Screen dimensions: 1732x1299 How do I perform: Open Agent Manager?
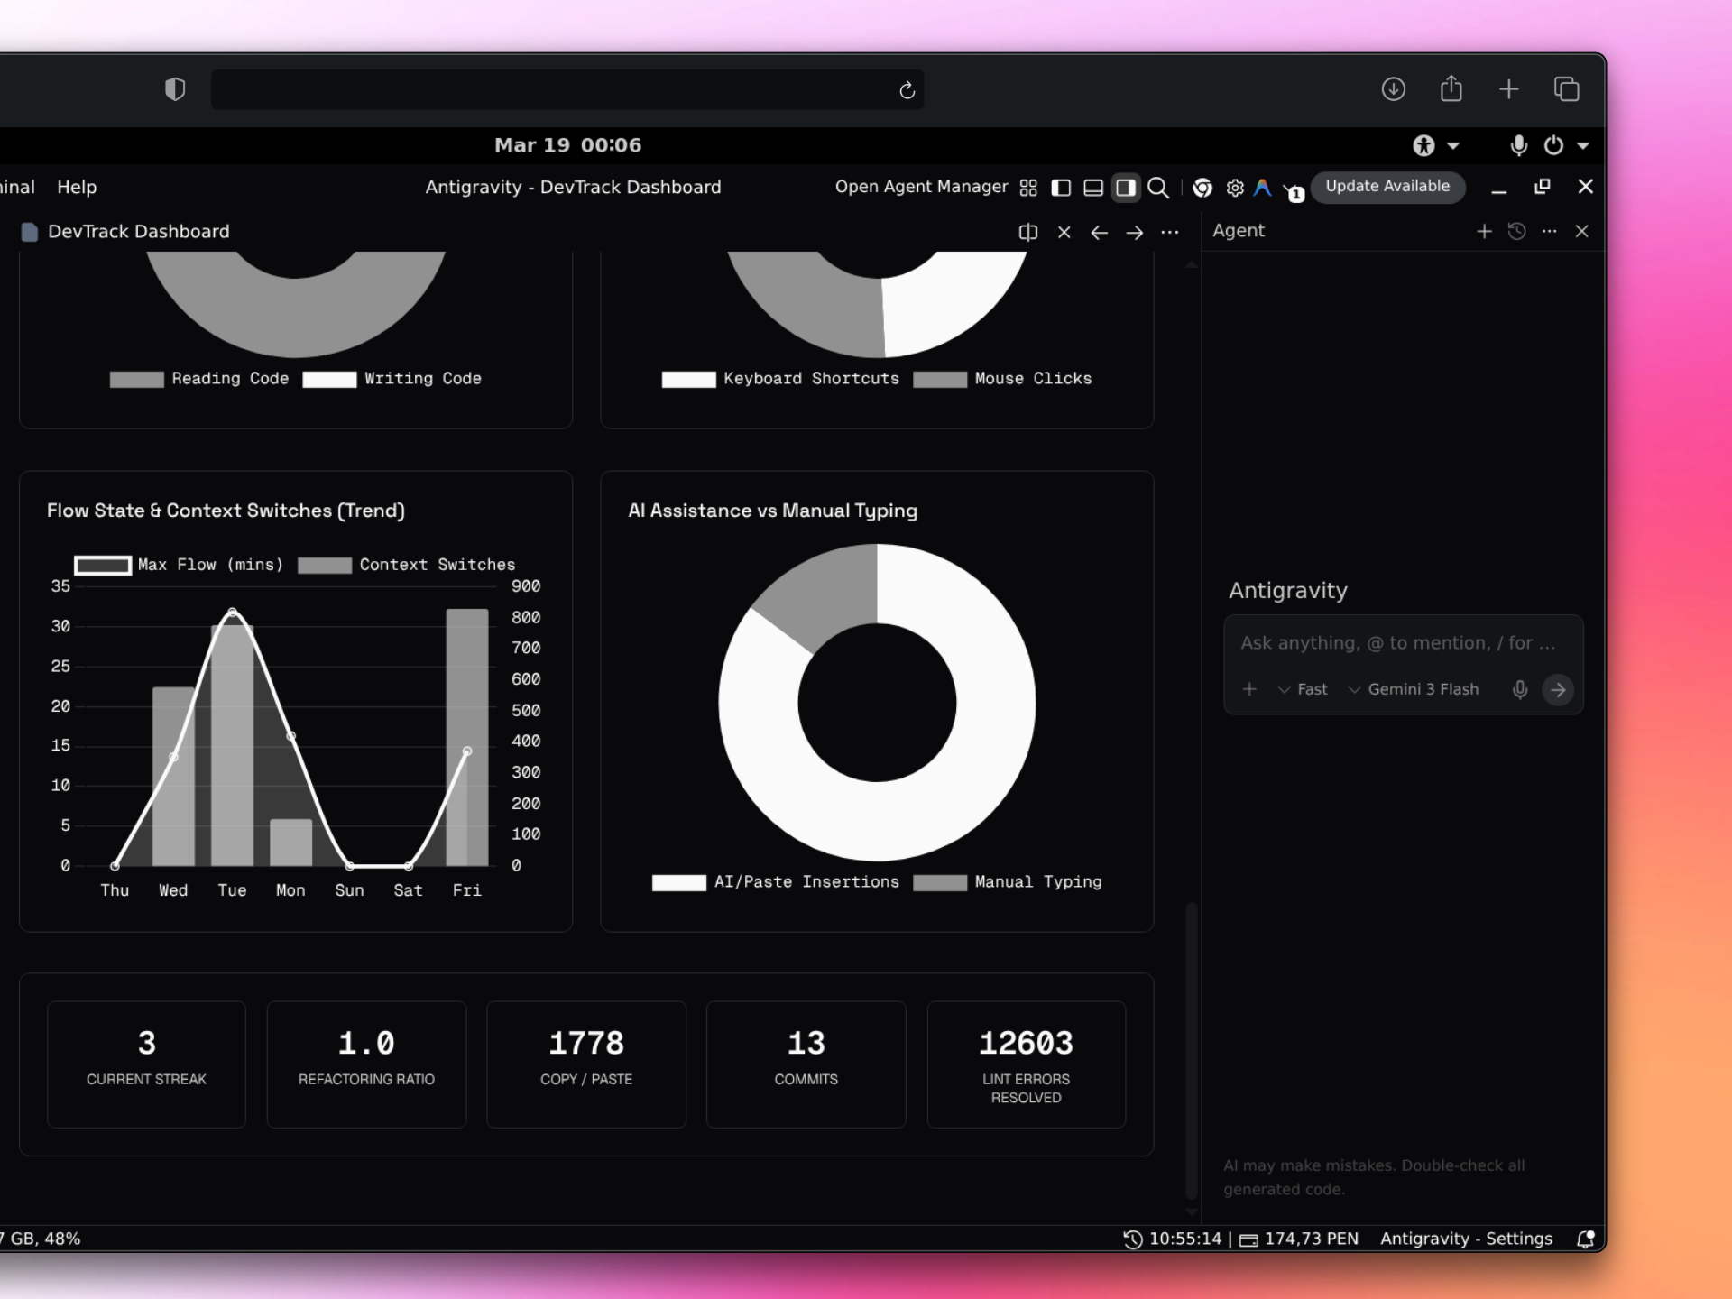pyautogui.click(x=921, y=187)
